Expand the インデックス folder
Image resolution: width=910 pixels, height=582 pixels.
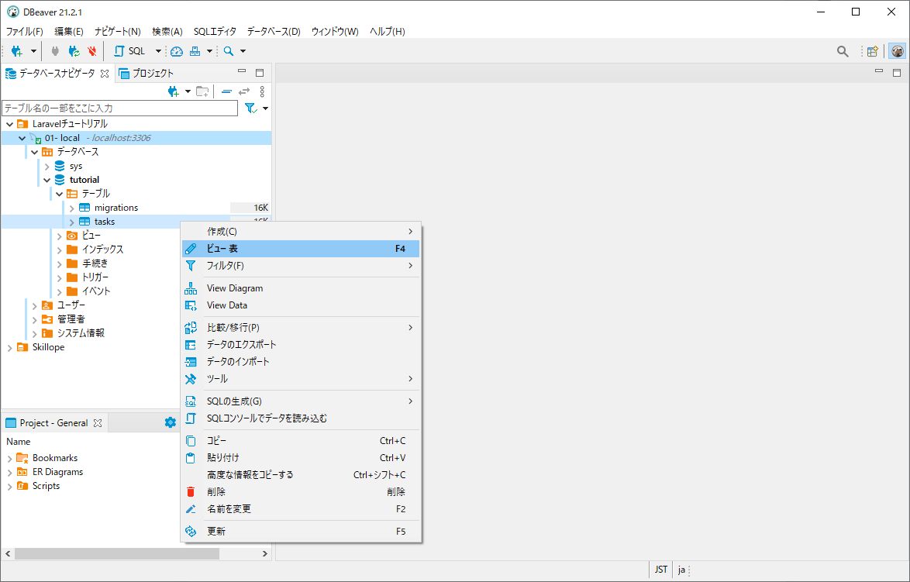pos(59,250)
